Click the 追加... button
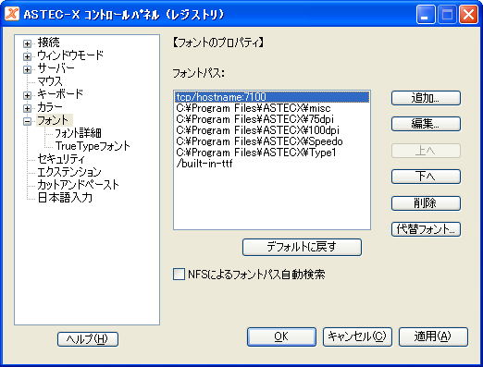 pos(426,98)
